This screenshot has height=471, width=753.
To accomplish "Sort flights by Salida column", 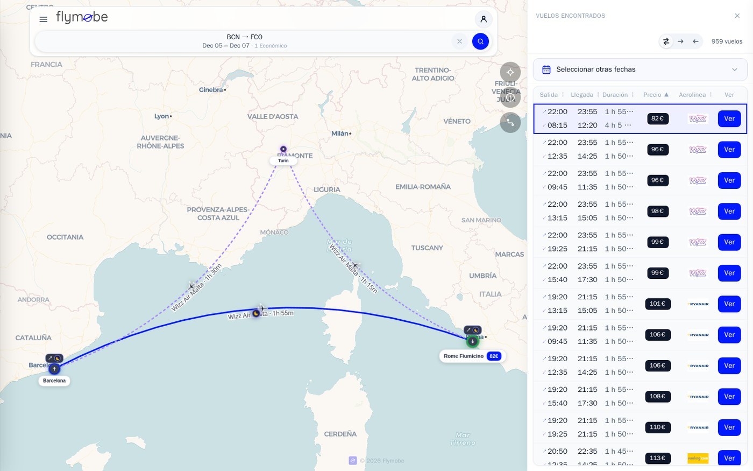I will [x=552, y=95].
